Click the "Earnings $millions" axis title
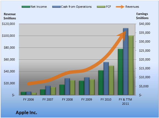Image resolution: width=159 pixels, height=118 pixels. pos(142,16)
